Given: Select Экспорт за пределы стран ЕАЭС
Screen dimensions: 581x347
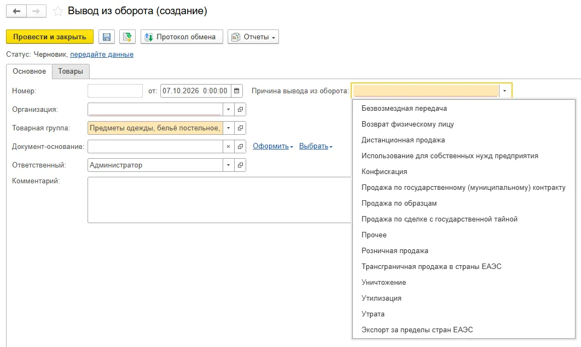Looking at the screenshot, I should pos(417,330).
